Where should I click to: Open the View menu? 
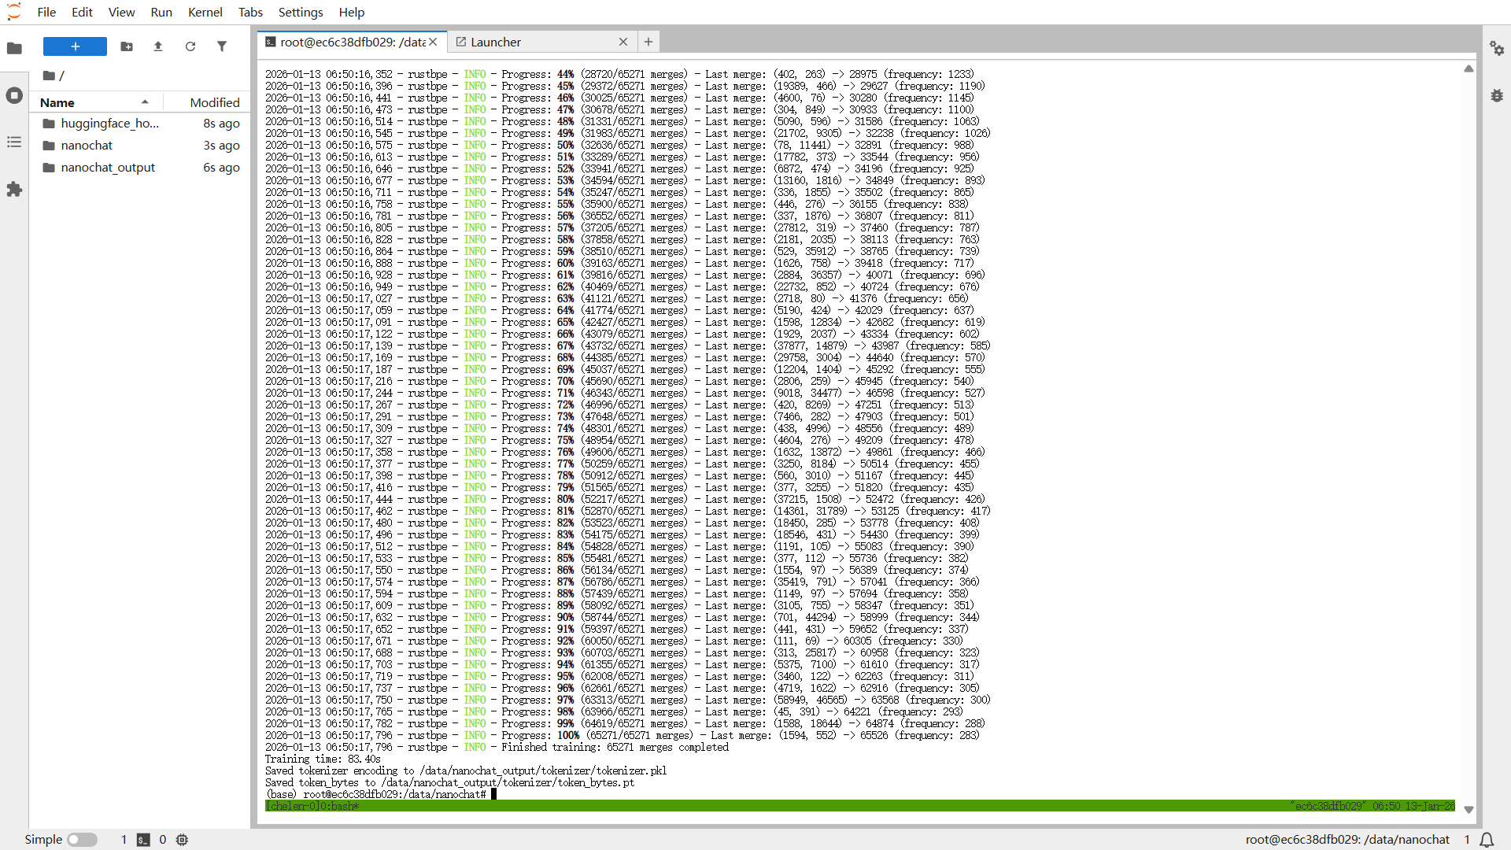click(x=121, y=12)
